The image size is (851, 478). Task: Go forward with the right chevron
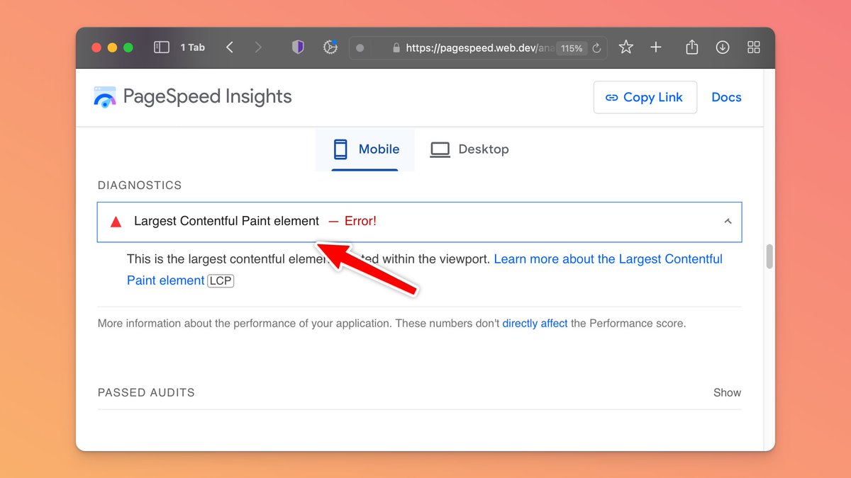coord(258,47)
